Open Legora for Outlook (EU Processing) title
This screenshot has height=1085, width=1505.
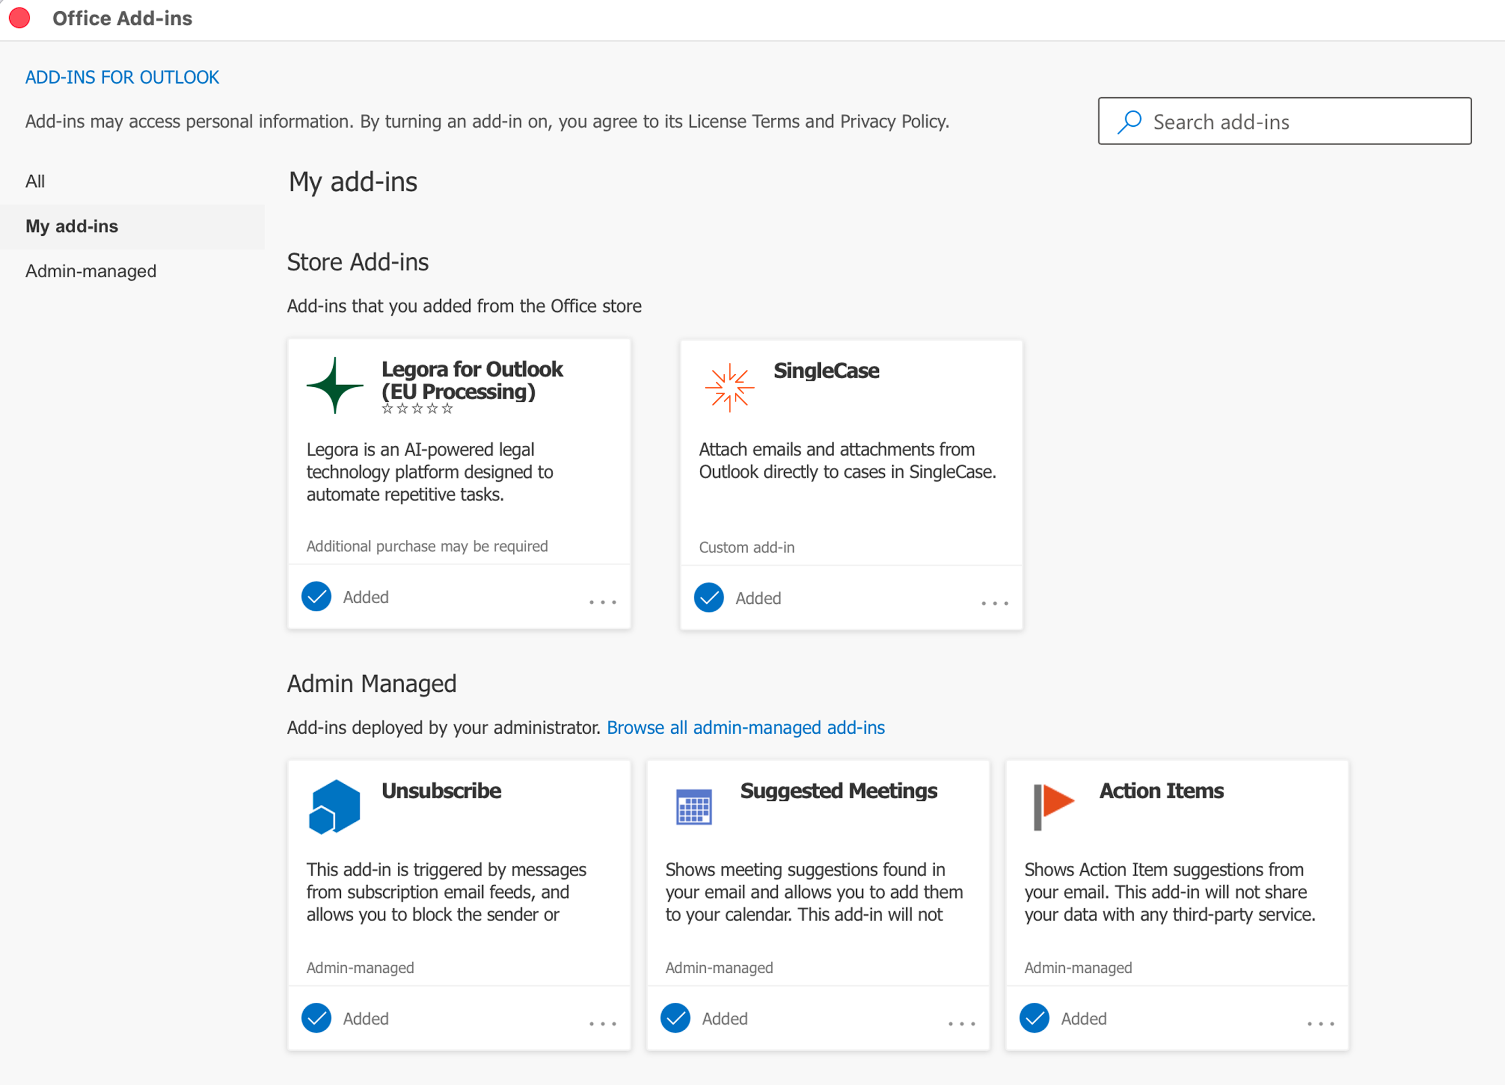pos(472,380)
